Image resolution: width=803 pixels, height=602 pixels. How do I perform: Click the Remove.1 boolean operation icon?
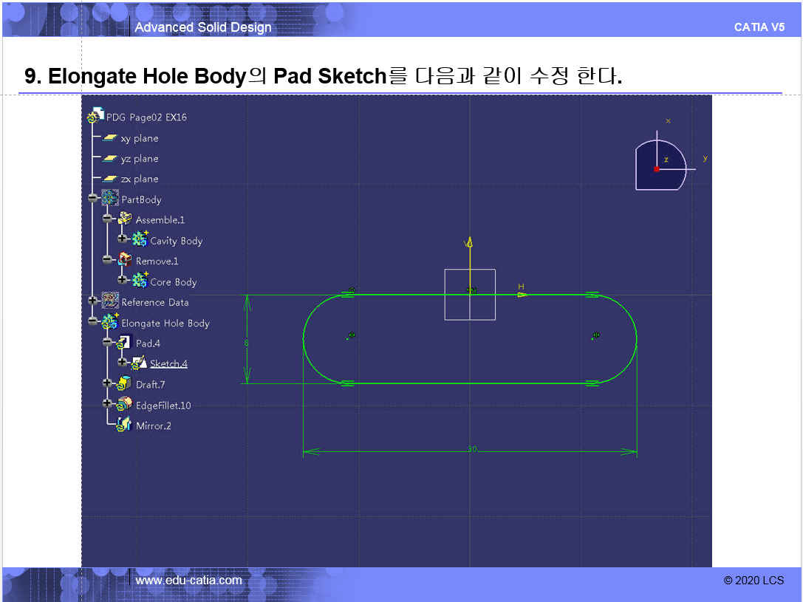coord(124,261)
